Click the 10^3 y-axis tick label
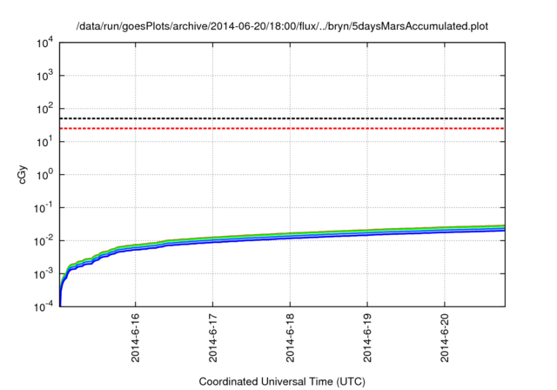Image resolution: width=557 pixels, height=390 pixels. (x=46, y=76)
